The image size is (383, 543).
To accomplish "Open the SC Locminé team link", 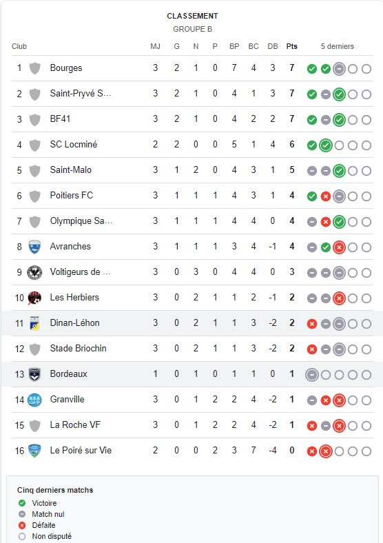I will point(74,145).
